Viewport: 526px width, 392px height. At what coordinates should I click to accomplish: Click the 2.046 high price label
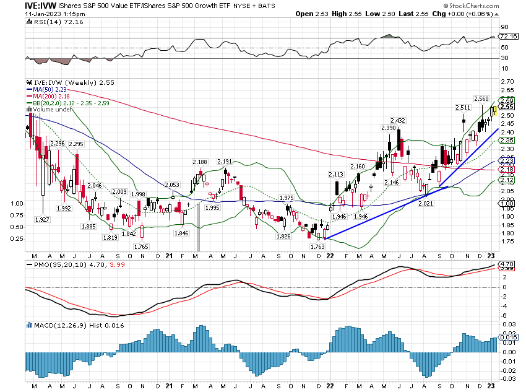[95, 186]
